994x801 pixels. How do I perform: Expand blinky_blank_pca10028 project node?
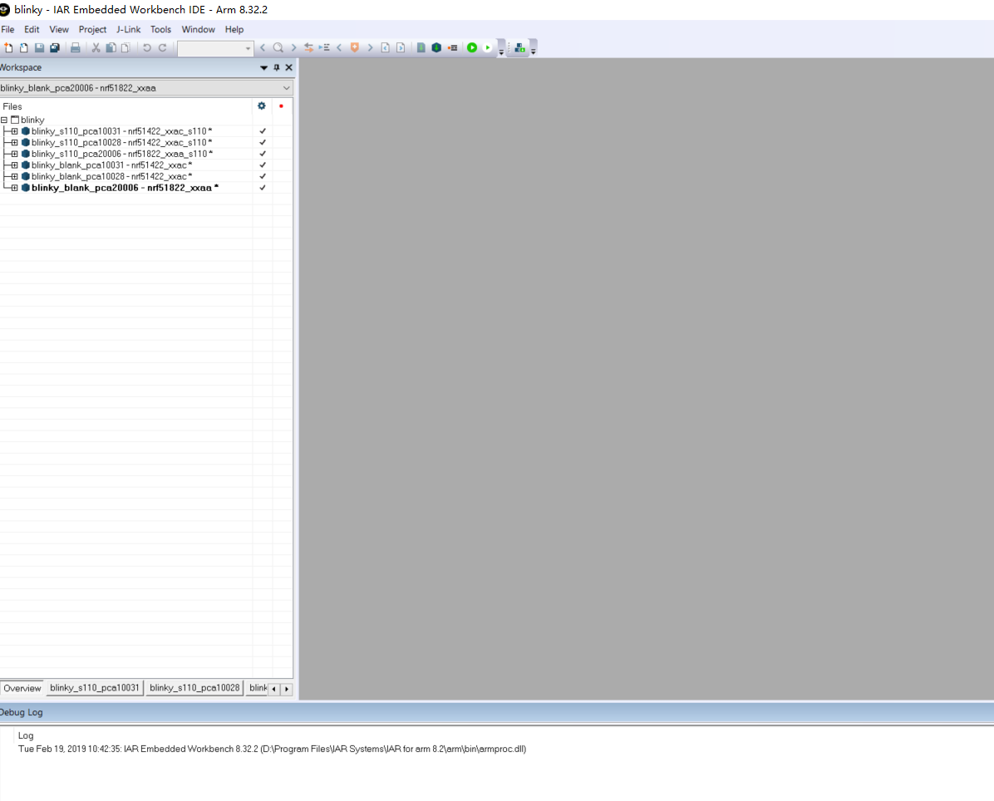(15, 177)
